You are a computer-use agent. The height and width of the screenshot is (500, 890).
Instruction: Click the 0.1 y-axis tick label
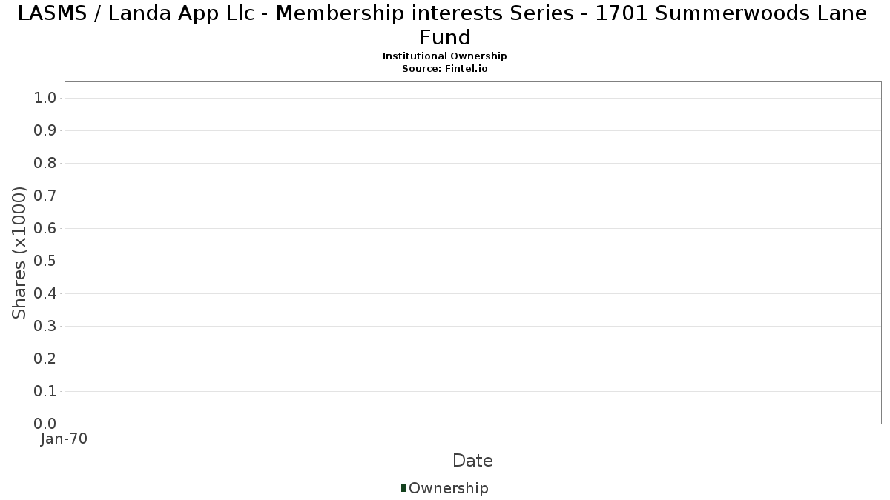click(x=46, y=392)
